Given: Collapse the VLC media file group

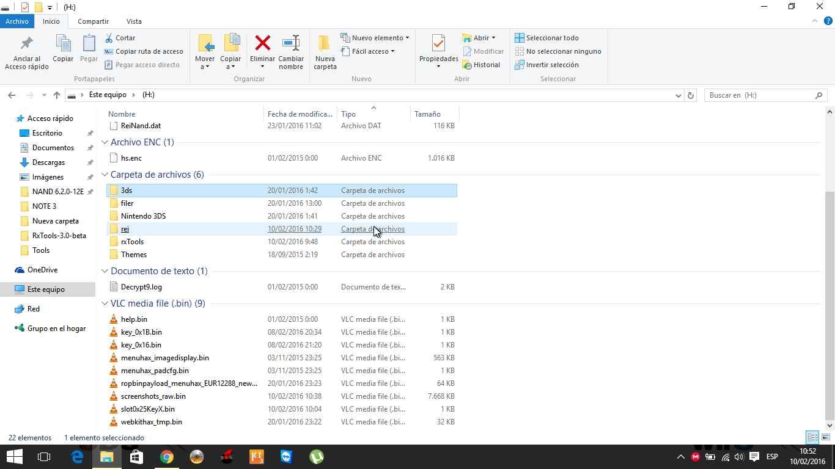Looking at the screenshot, I should [x=104, y=304].
